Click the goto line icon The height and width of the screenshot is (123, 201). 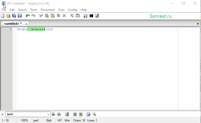[88, 114]
